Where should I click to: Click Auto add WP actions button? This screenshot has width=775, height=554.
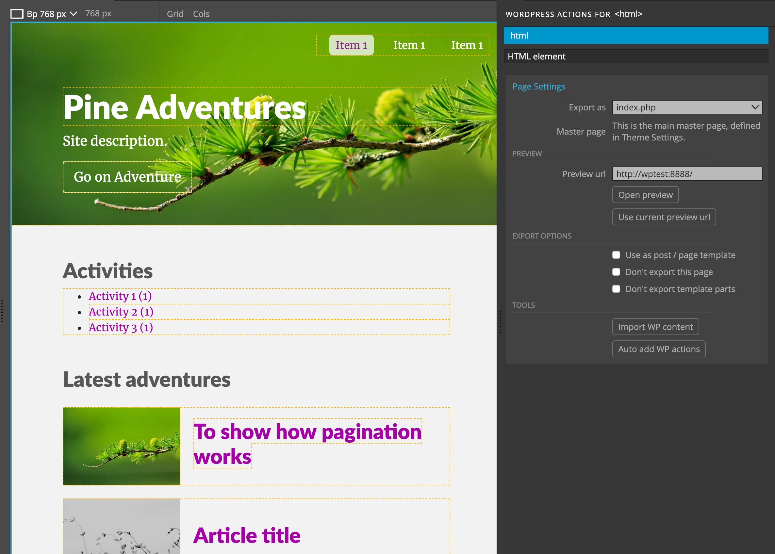(x=659, y=349)
